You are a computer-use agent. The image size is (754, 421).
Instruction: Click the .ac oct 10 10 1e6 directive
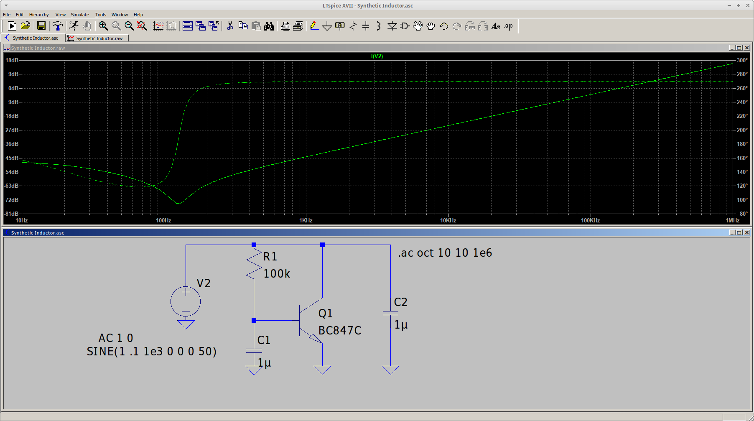point(445,253)
